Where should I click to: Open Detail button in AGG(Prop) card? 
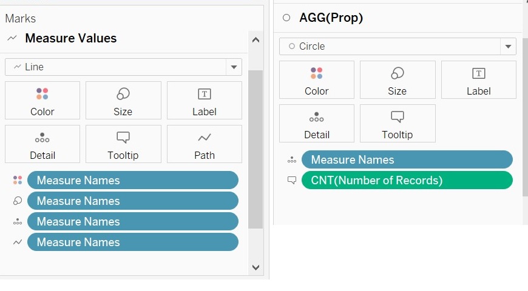click(x=316, y=124)
